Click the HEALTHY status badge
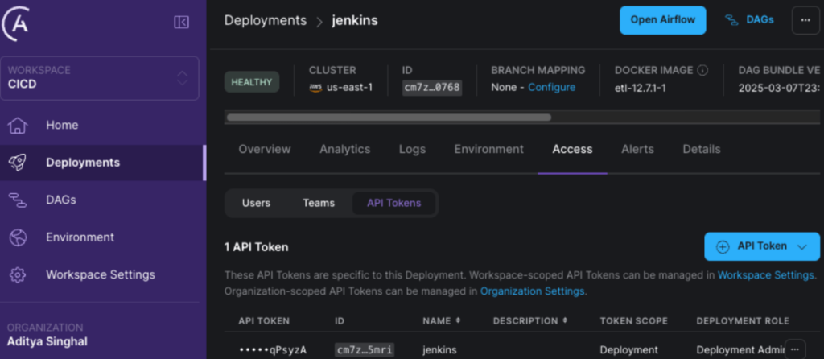 (252, 82)
